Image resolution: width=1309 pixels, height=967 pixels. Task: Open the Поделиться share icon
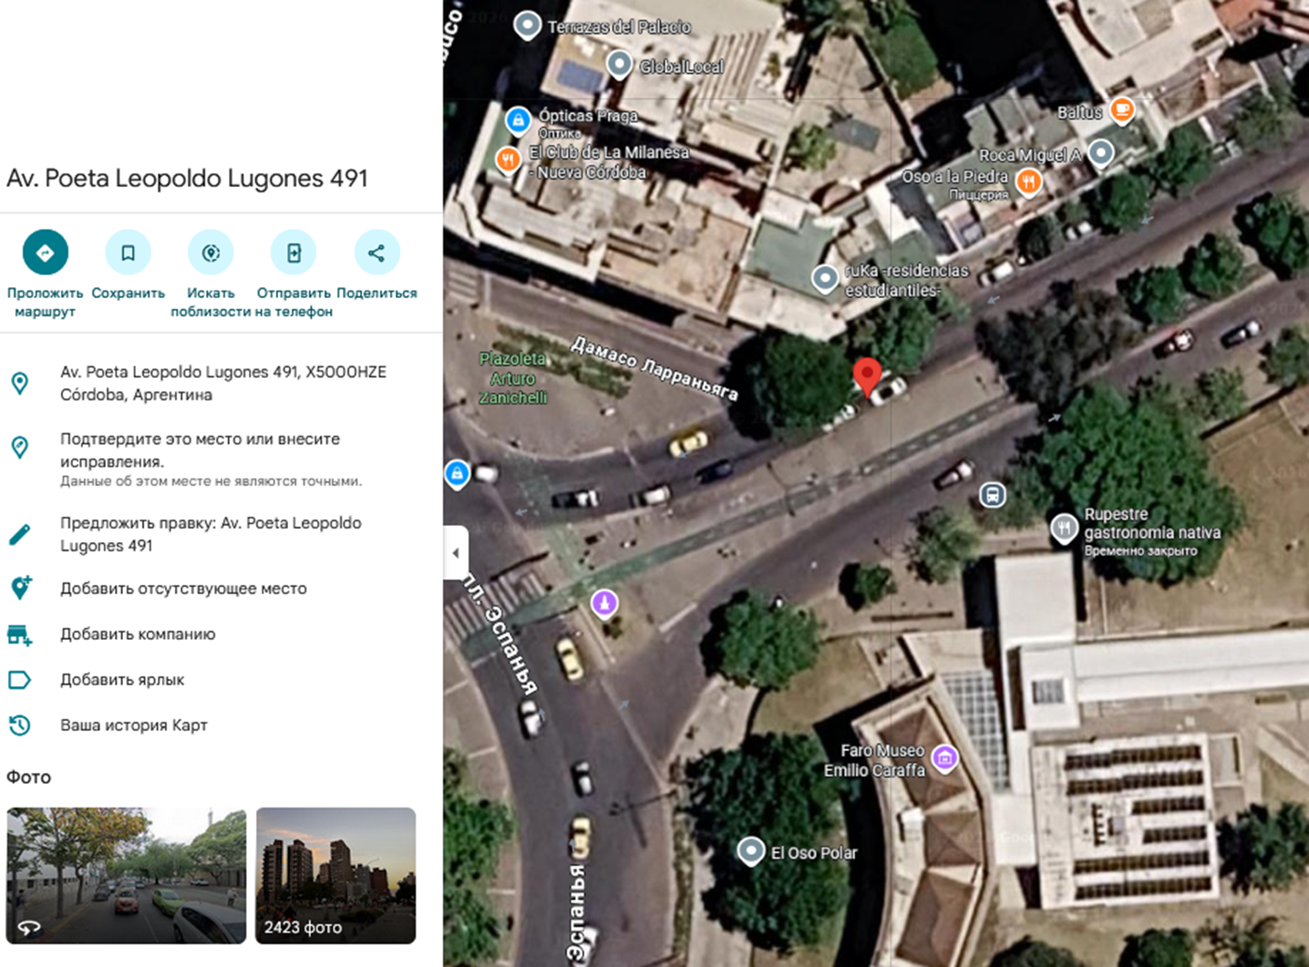pos(376,252)
